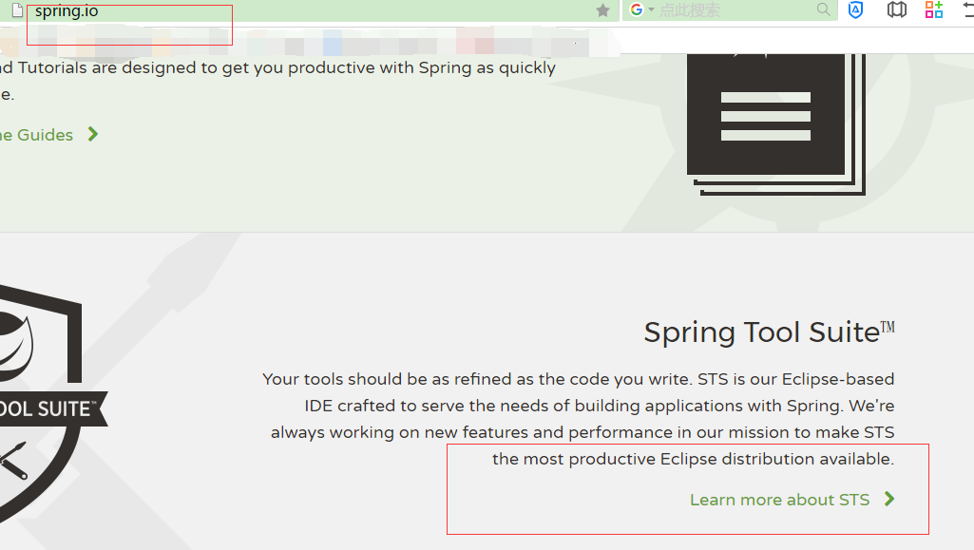Click the text 'the most productive Eclipse distribution available.'
This screenshot has width=974, height=550.
click(694, 460)
